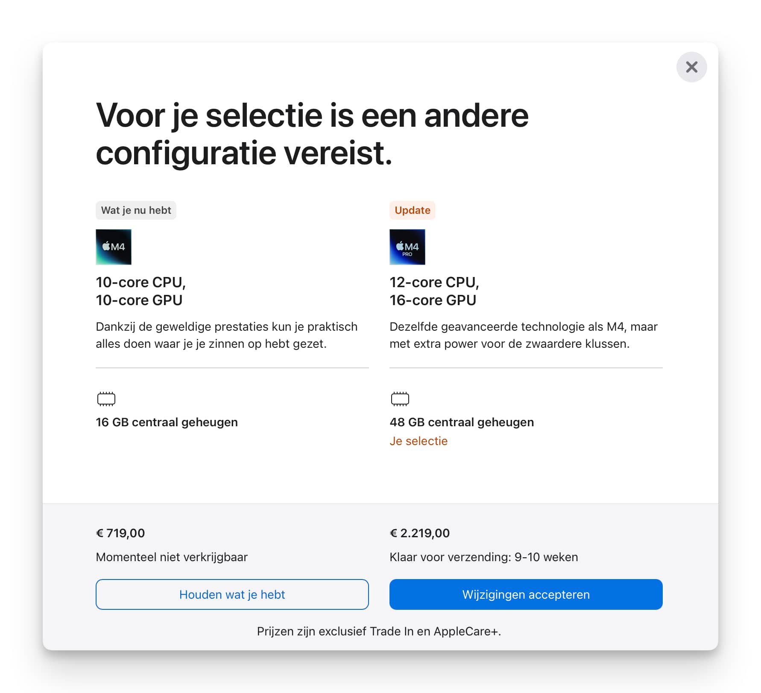Click the "16 GB centraal geheugen" text
This screenshot has width=761, height=693.
point(167,422)
